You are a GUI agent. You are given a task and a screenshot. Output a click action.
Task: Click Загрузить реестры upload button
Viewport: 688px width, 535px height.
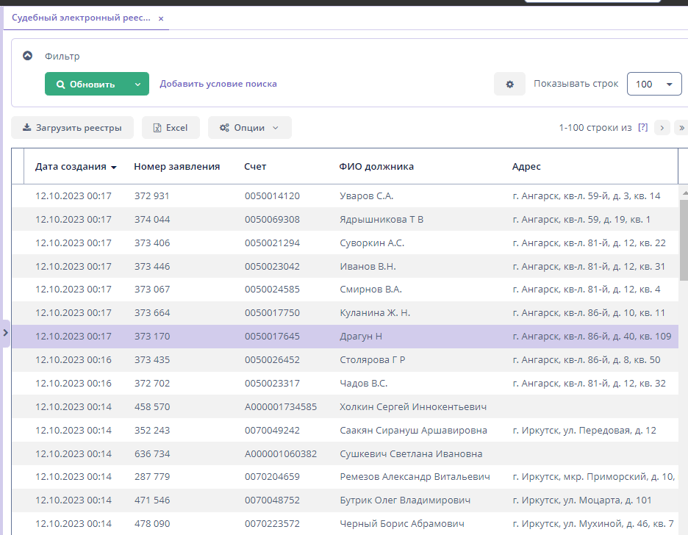(x=72, y=127)
